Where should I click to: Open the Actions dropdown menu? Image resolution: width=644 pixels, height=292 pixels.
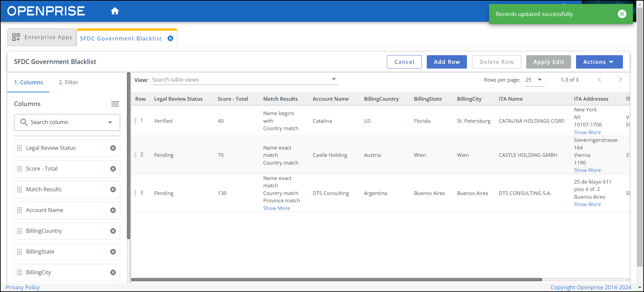coord(599,62)
